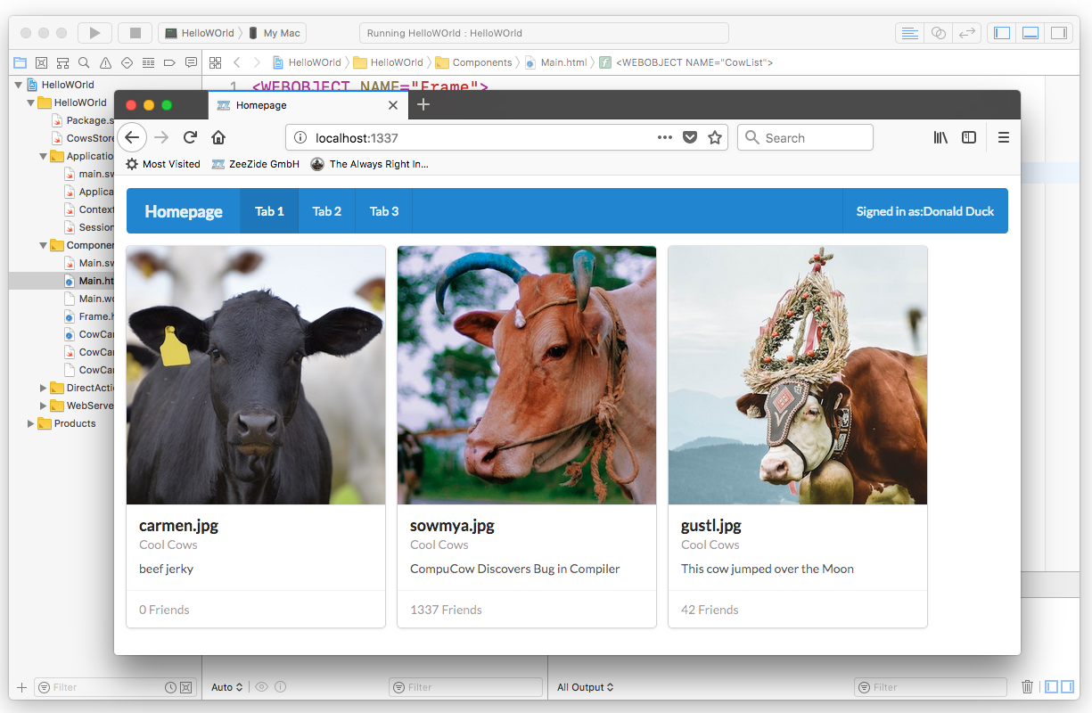Toggle the Xcode debug area visibility
Viewport: 1092px width, 713px height.
pyautogui.click(x=1030, y=33)
